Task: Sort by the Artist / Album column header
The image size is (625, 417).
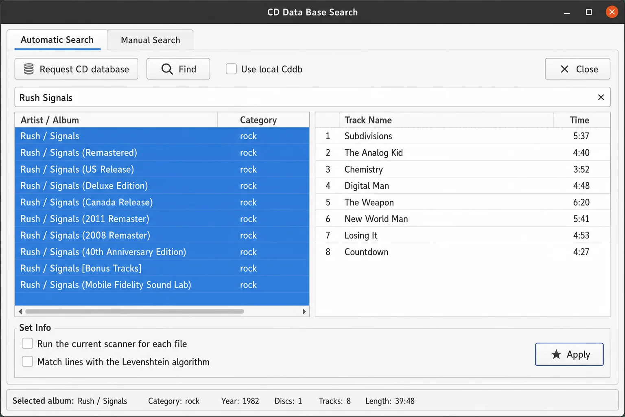Action: [116, 120]
